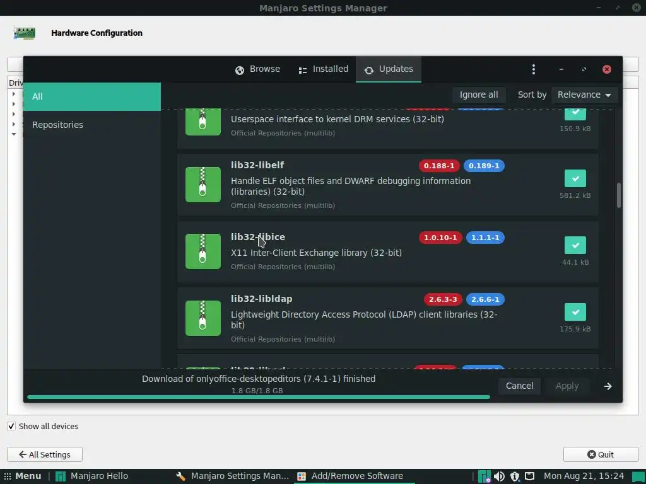This screenshot has height=484, width=646.
Task: Click the volume speaker tray icon
Action: pyautogui.click(x=500, y=476)
